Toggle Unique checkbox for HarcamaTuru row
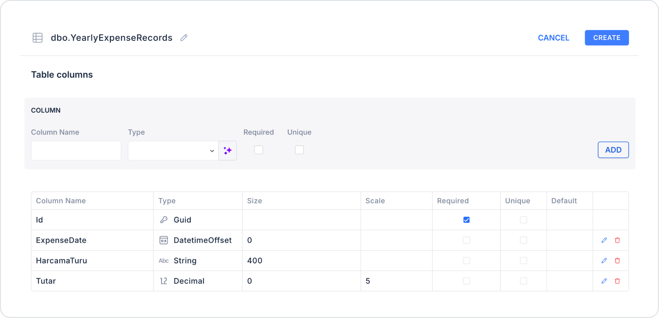The width and height of the screenshot is (659, 318). pyautogui.click(x=523, y=260)
